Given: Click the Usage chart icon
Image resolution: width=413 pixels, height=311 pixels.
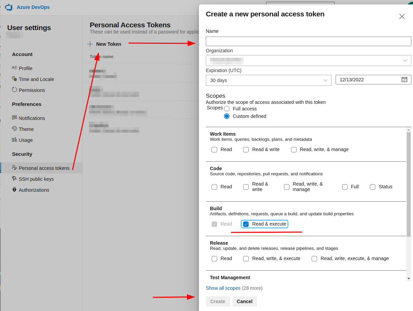Looking at the screenshot, I should 14,140.
